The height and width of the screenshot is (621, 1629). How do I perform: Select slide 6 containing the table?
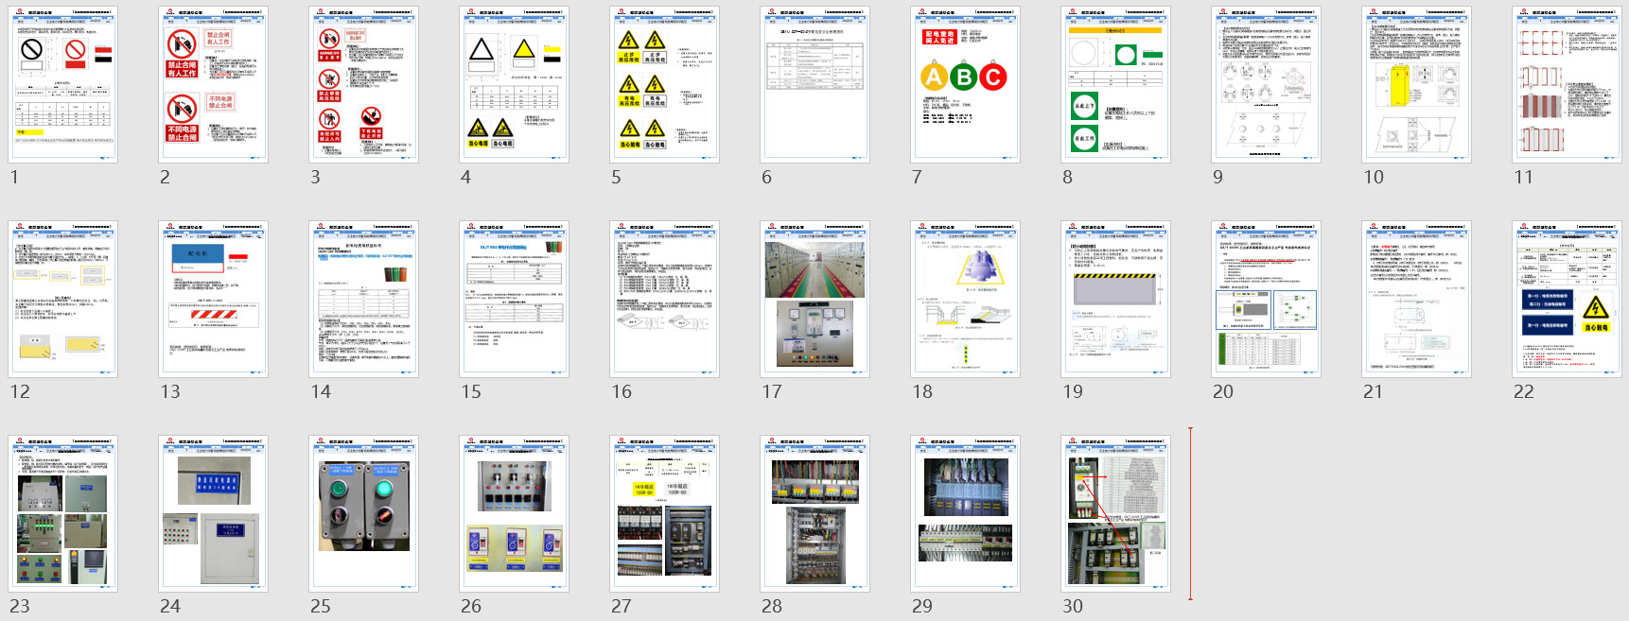pyautogui.click(x=814, y=85)
